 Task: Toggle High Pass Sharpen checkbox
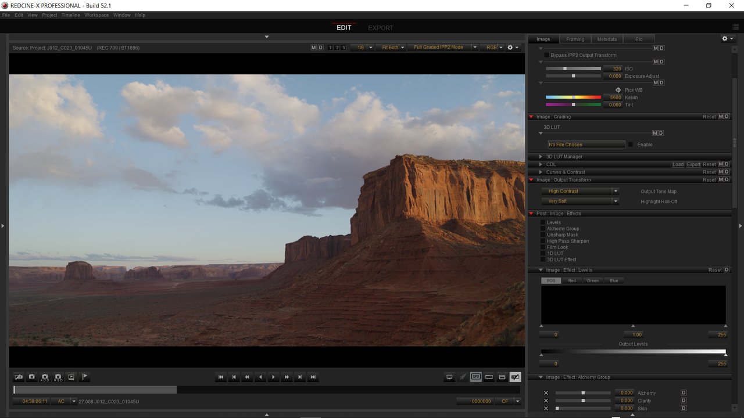(x=543, y=241)
